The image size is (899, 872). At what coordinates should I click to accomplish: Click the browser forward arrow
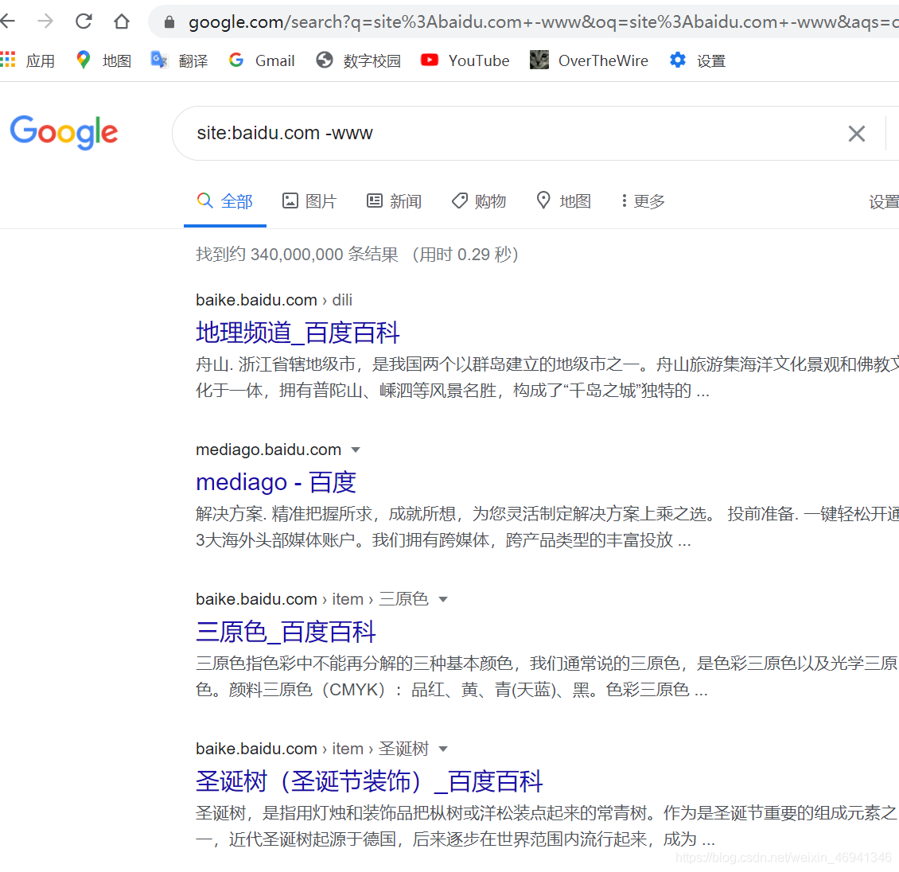(45, 21)
